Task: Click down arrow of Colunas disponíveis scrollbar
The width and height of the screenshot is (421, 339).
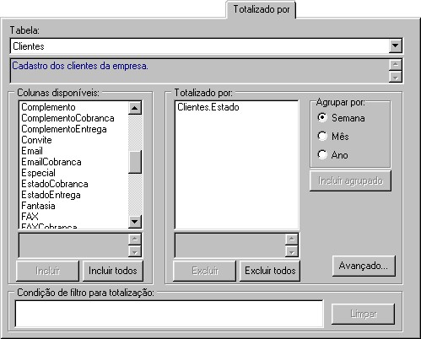Action: [135, 222]
